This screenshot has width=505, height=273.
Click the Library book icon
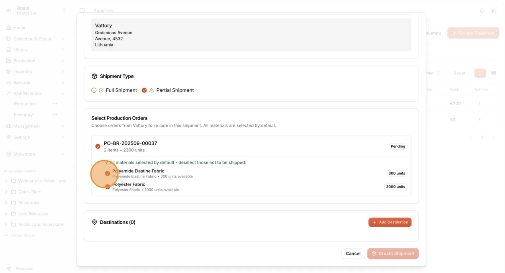(x=9, y=50)
